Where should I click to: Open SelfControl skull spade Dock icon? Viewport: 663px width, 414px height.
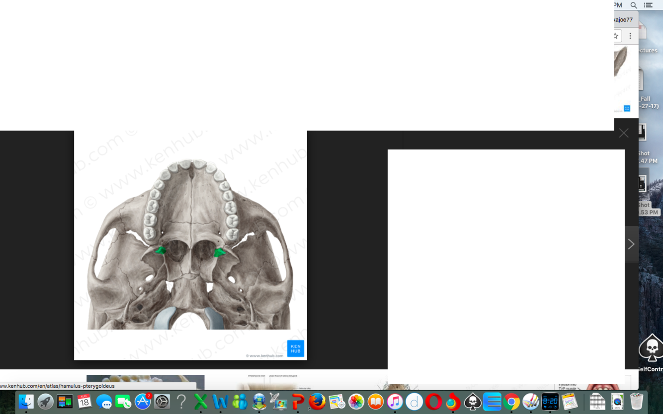pos(472,401)
